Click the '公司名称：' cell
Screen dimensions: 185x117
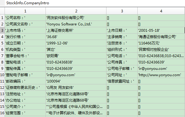(x=25, y=18)
